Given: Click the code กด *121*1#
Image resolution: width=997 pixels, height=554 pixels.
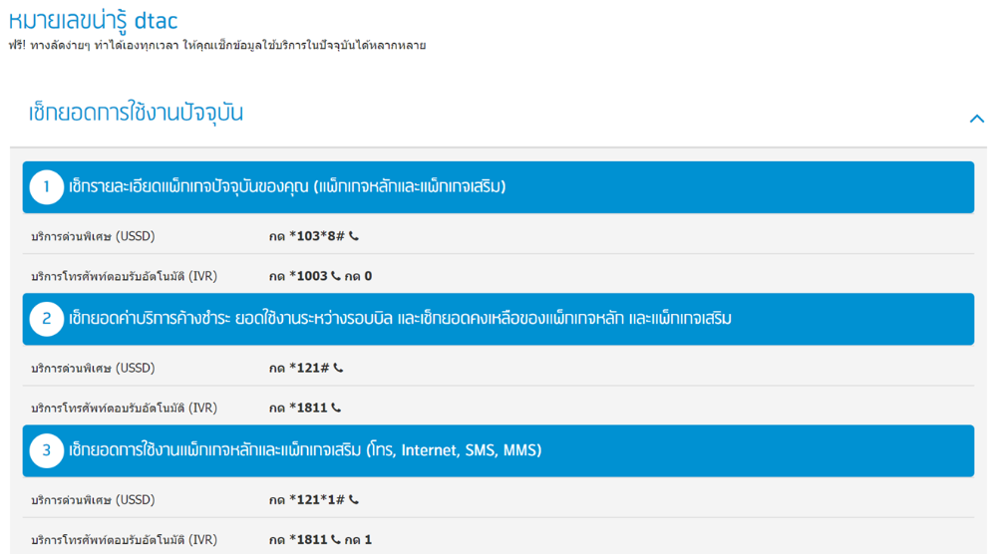Looking at the screenshot, I should coord(306,500).
